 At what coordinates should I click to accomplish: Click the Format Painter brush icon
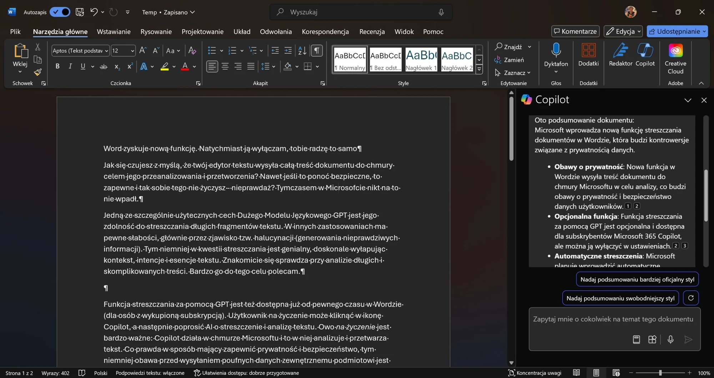(x=38, y=72)
